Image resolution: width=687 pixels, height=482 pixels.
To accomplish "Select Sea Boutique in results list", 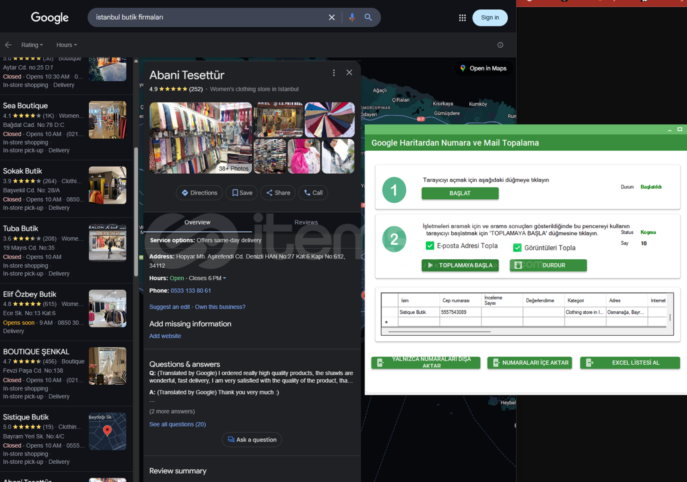I will point(66,128).
